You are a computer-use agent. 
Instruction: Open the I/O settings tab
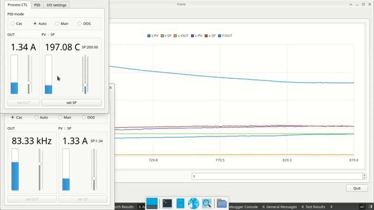57,5
